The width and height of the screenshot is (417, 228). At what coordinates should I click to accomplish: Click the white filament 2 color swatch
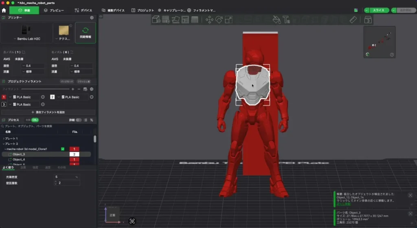click(x=53, y=97)
